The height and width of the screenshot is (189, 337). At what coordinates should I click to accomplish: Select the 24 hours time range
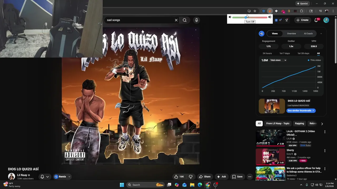(267, 53)
